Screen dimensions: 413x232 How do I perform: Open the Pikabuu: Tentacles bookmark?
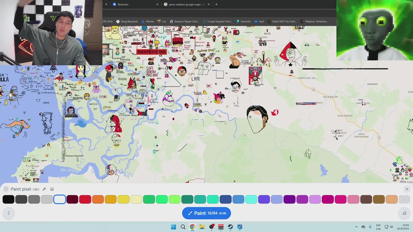pyautogui.click(x=314, y=22)
